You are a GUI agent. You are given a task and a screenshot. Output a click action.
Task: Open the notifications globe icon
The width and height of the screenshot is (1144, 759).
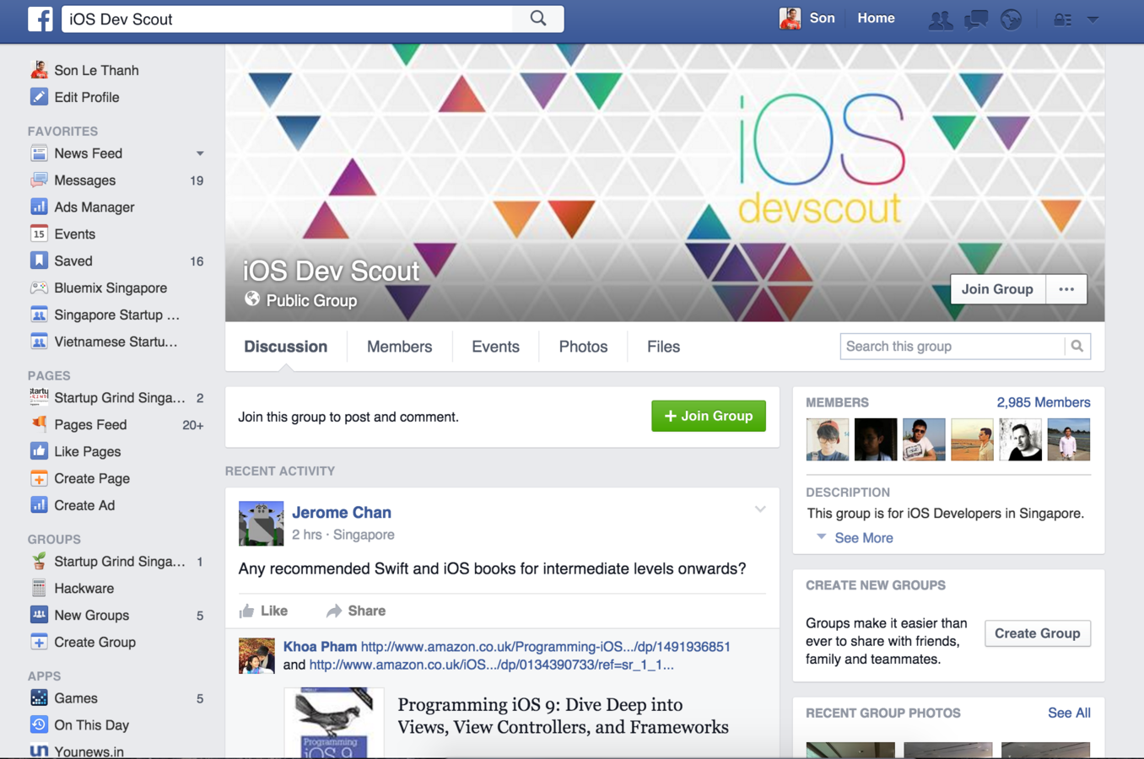coord(1011,19)
